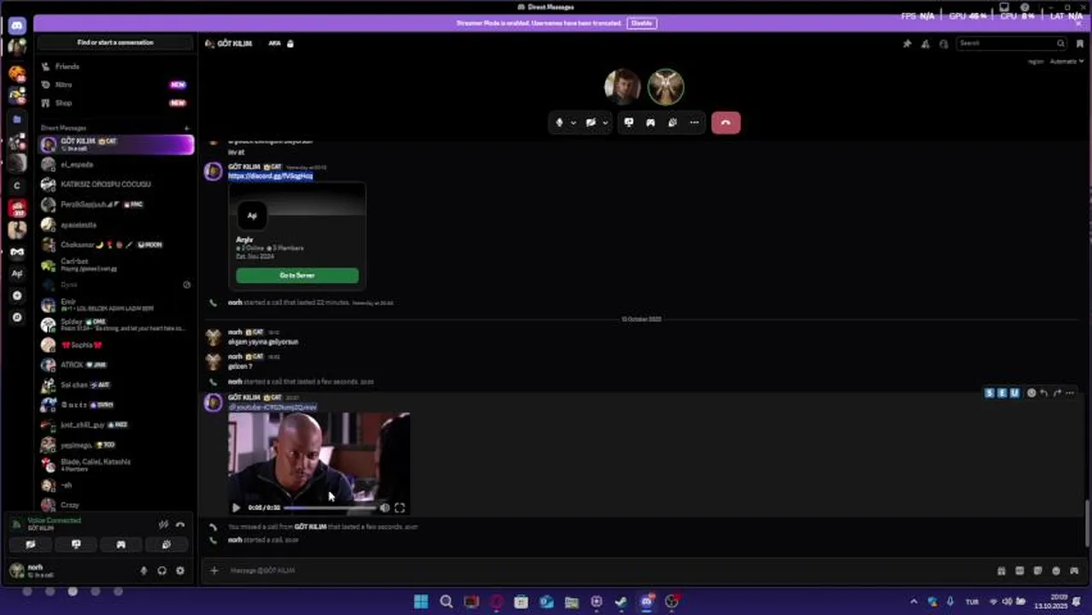1092x615 pixels.
Task: Open the Shop tab
Action: [115, 102]
